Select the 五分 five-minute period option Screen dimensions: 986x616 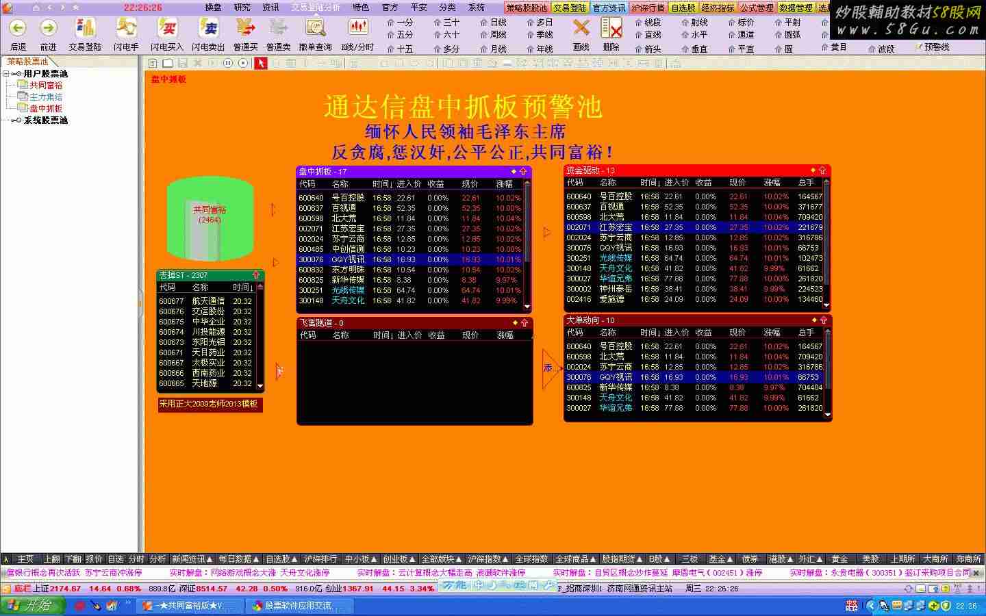coord(400,35)
